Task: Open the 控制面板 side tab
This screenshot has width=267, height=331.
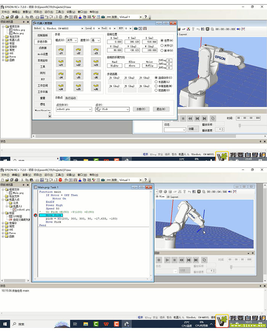Action: pyautogui.click(x=43, y=35)
